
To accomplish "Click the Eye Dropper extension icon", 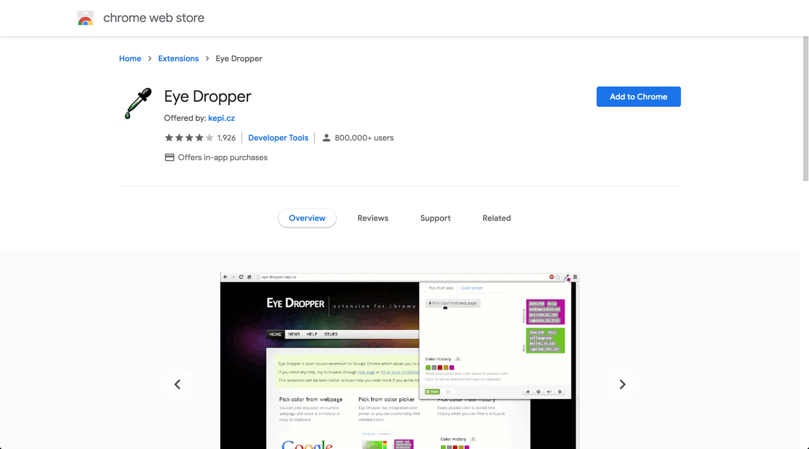I will 138,103.
